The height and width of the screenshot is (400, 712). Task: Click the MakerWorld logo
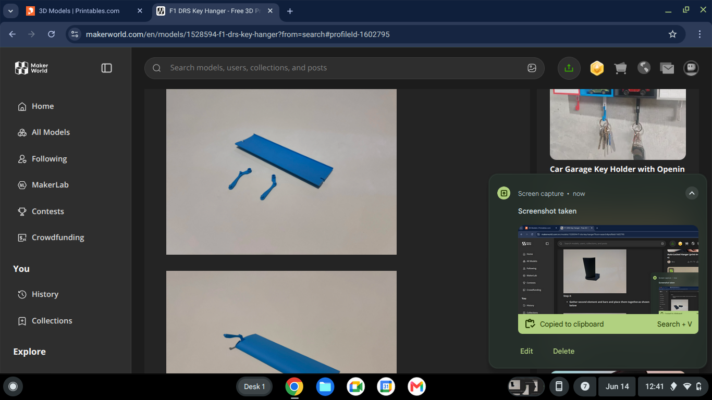click(31, 68)
